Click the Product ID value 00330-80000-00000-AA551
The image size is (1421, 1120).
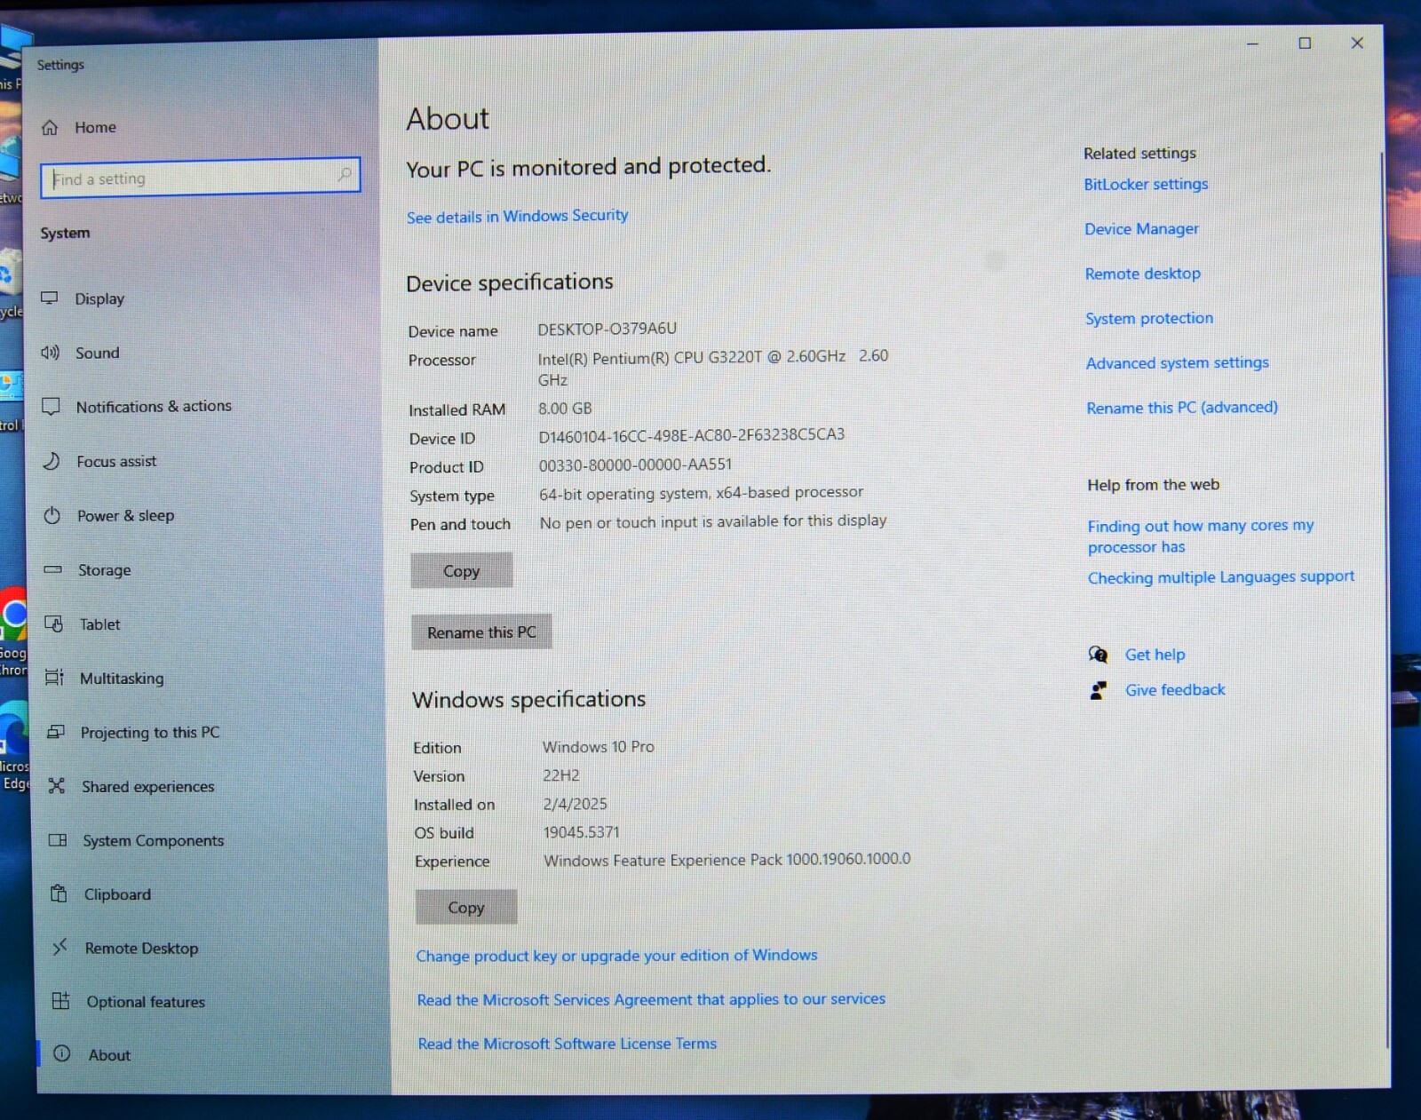[635, 465]
